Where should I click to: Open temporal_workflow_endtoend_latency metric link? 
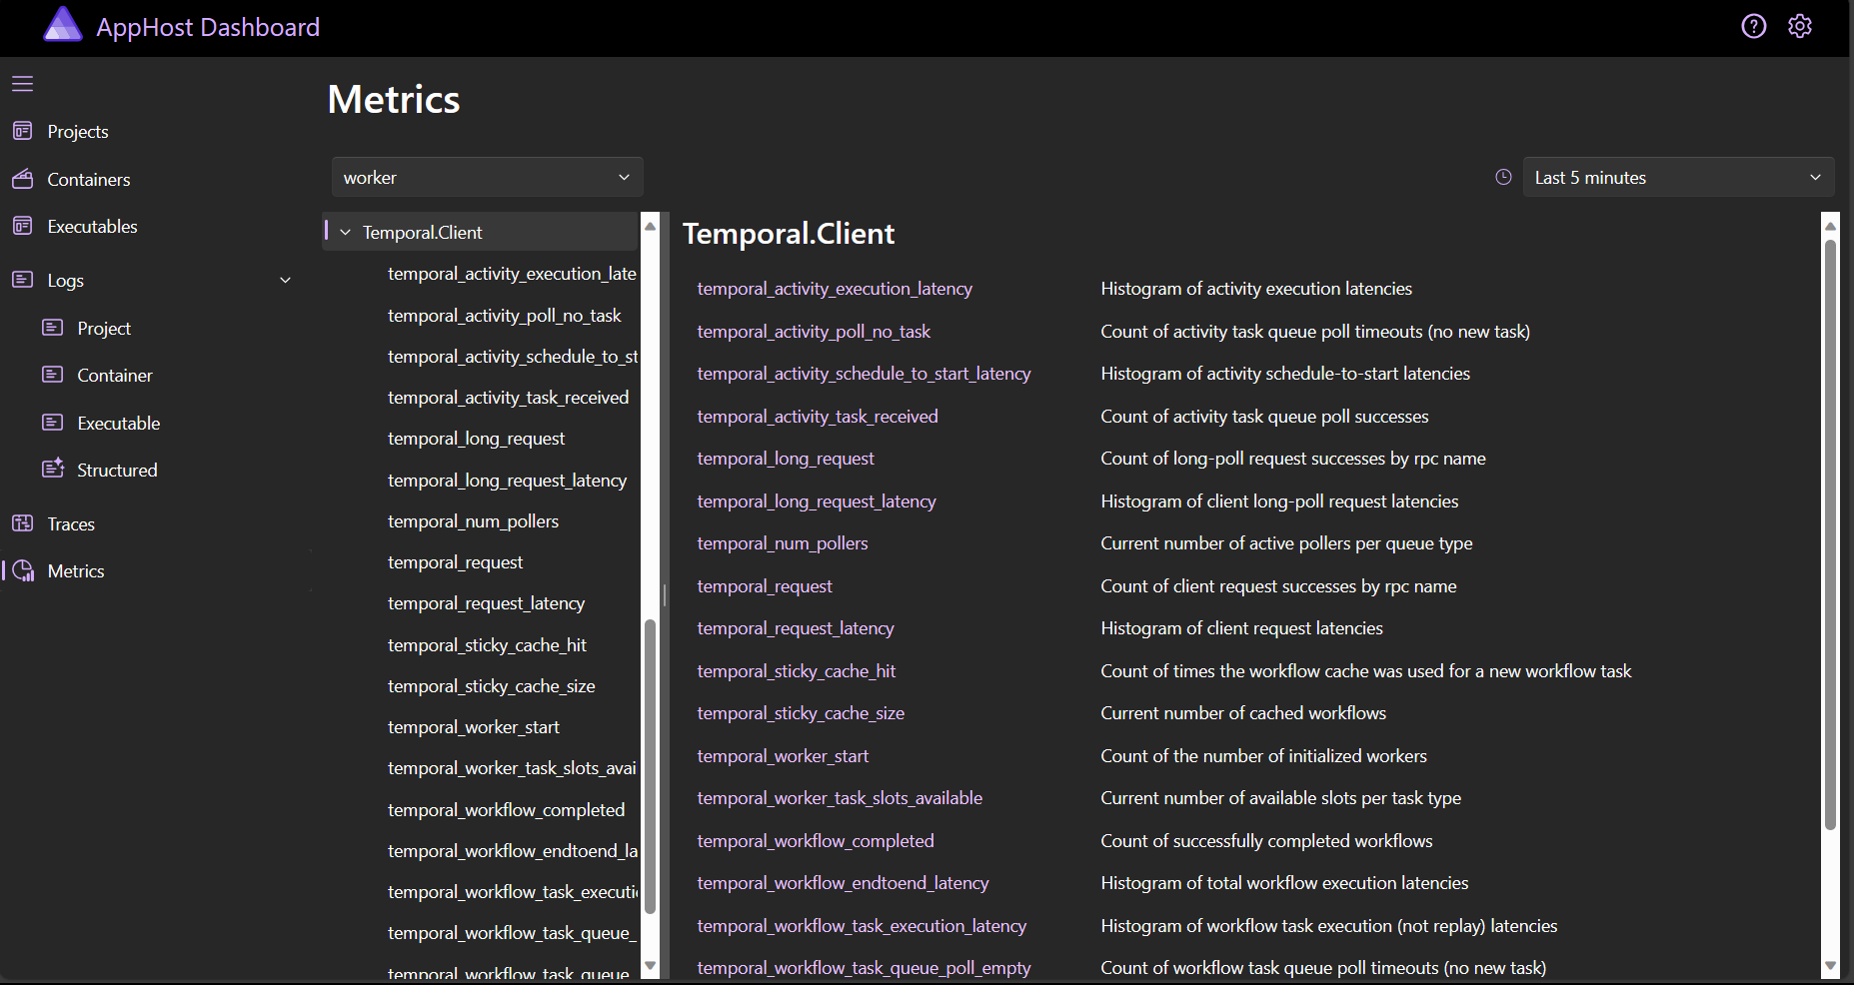pyautogui.click(x=843, y=883)
